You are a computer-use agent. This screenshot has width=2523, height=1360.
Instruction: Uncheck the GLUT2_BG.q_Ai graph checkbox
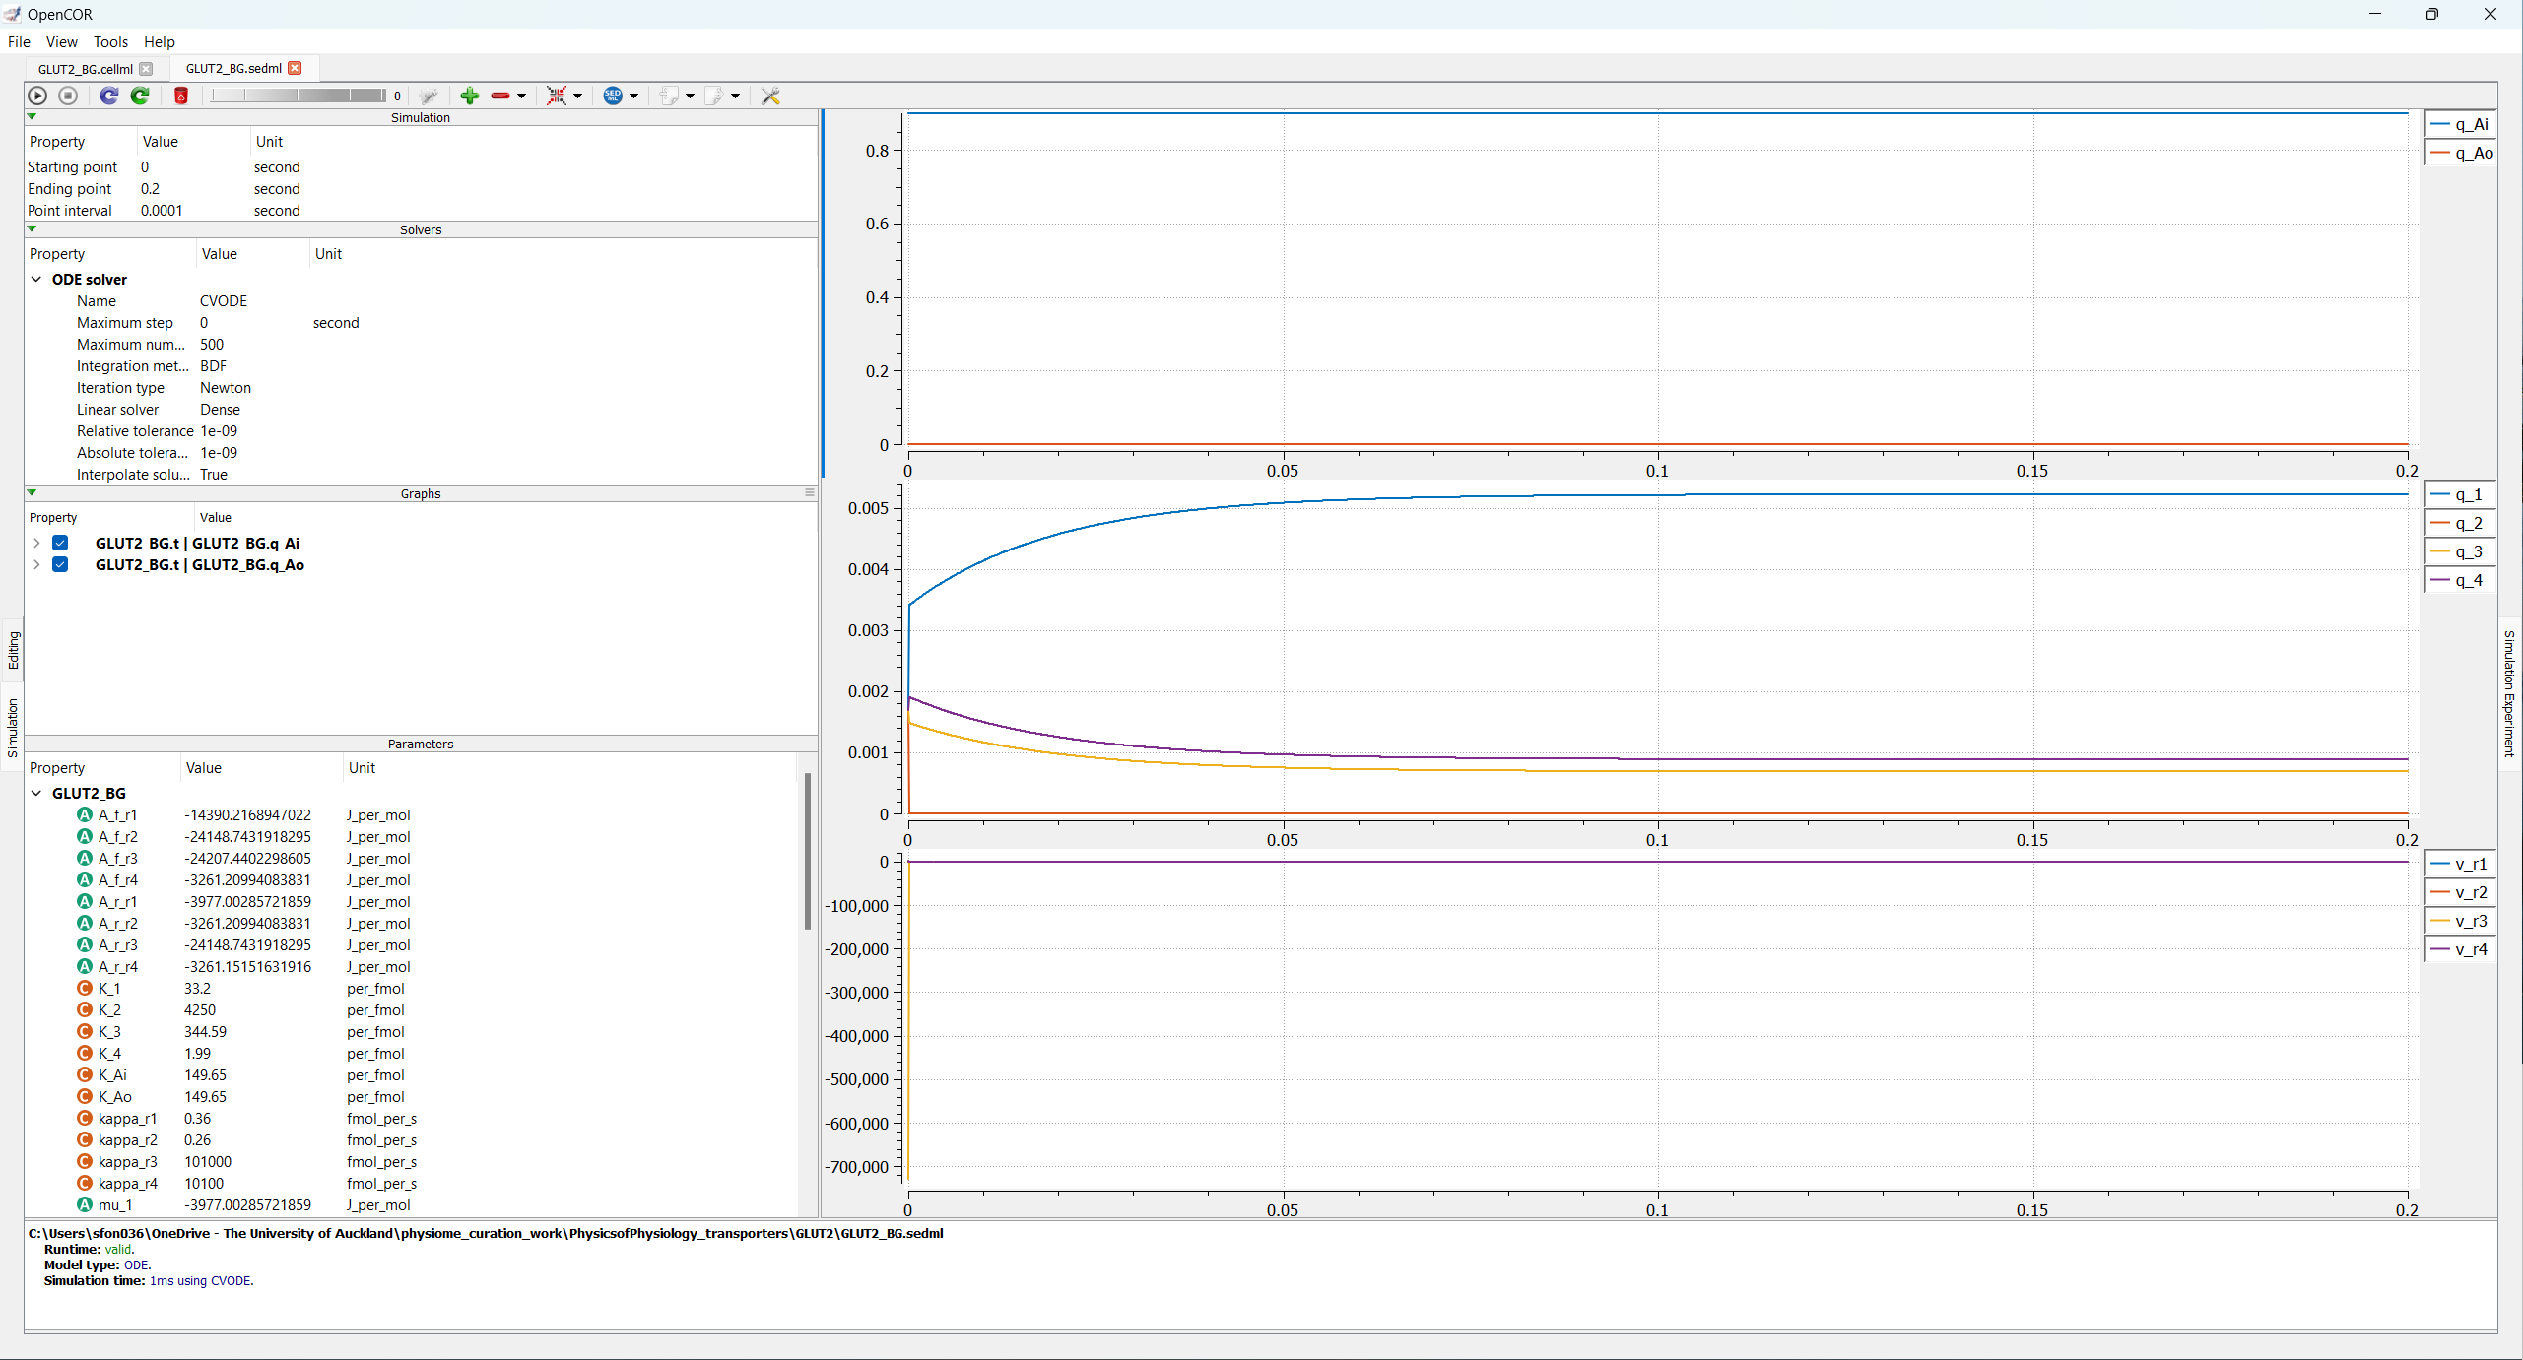click(x=60, y=543)
